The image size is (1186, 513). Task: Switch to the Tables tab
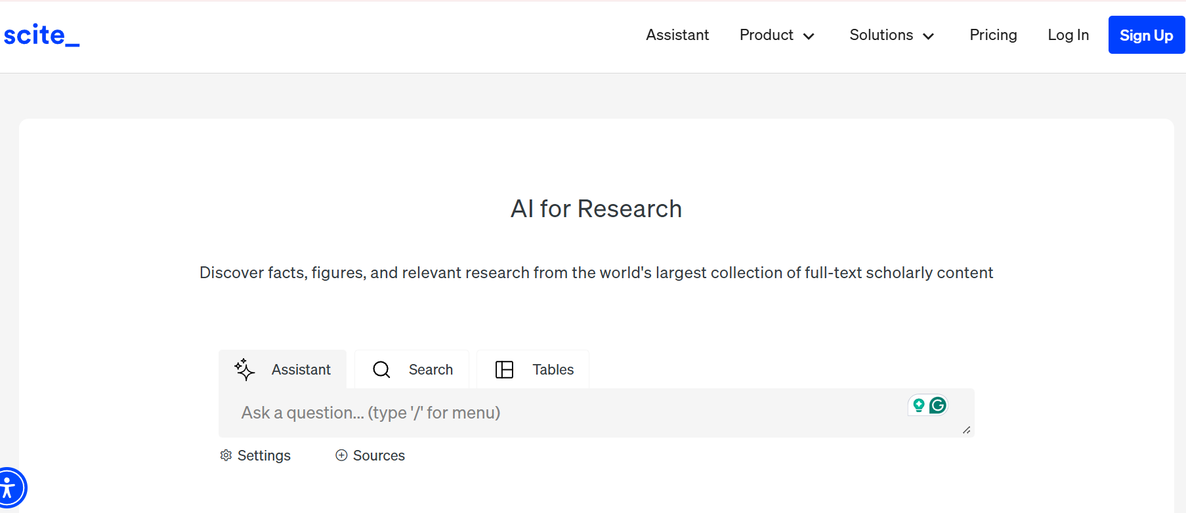[553, 369]
